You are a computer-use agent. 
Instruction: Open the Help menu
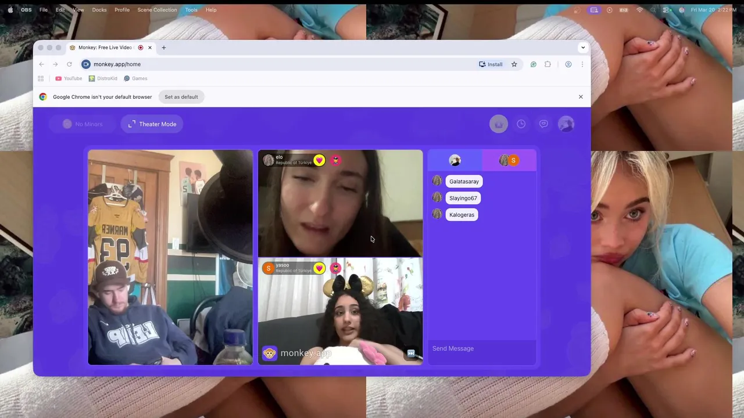(x=211, y=10)
